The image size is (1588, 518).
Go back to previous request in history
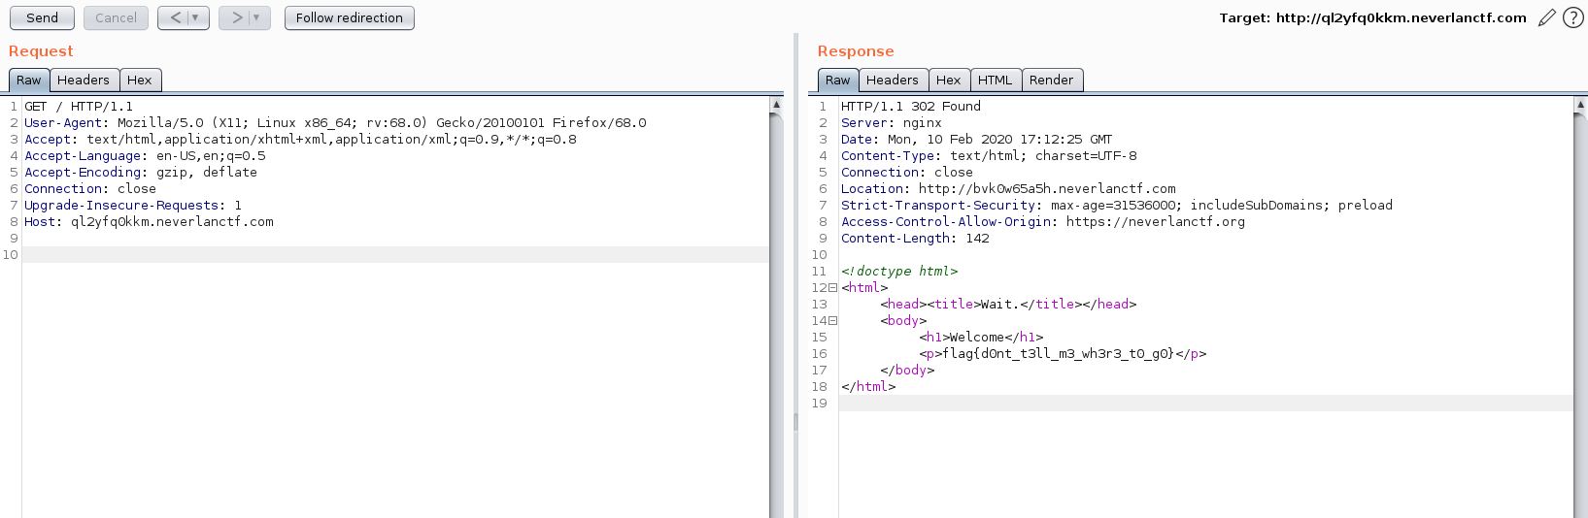pos(176,17)
